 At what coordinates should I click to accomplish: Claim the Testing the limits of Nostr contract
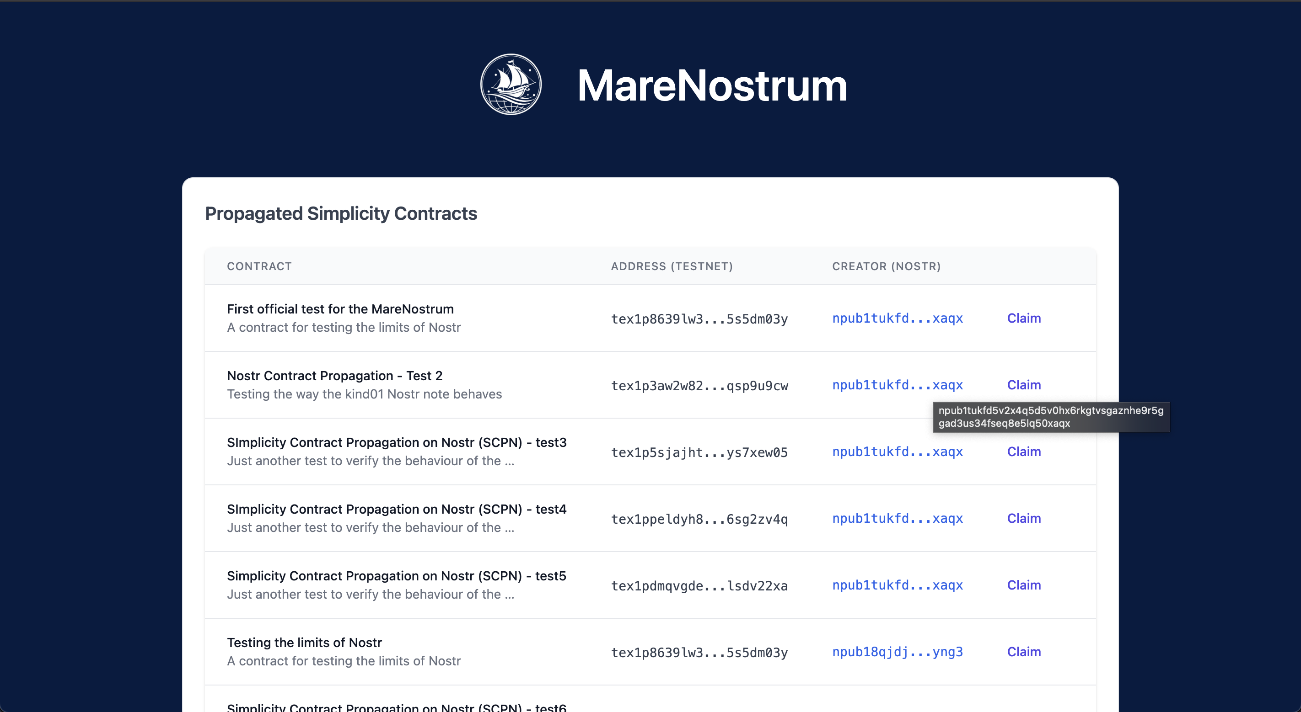(x=1024, y=651)
